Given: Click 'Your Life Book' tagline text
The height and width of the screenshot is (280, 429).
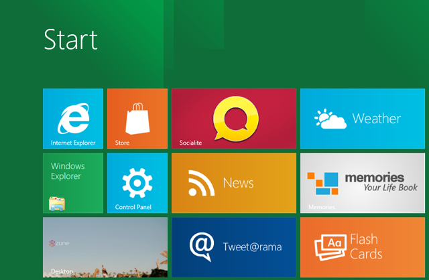Looking at the screenshot, I should (390, 188).
